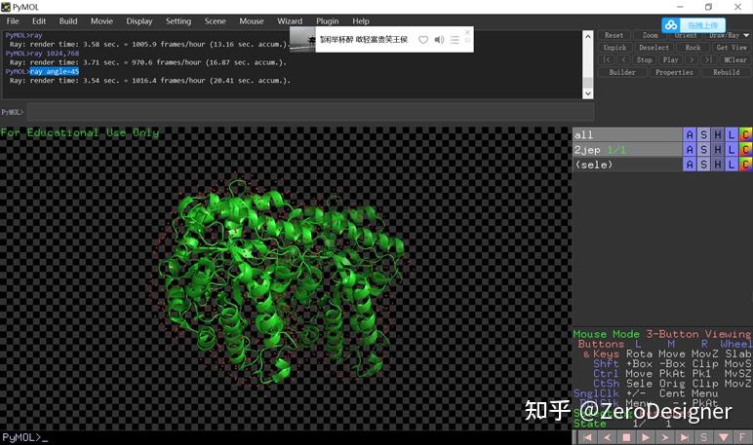Image resolution: width=753 pixels, height=445 pixels.
Task: Click the > next frame button in top panel
Action: pyautogui.click(x=692, y=60)
